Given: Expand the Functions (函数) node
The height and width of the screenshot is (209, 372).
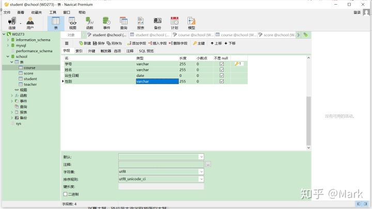Looking at the screenshot, I should (x=12, y=95).
